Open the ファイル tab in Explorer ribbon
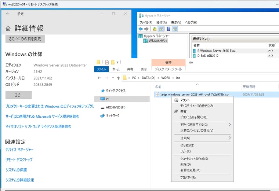Image resolution: width=279 pixels, height=191 pixels. [101, 69]
